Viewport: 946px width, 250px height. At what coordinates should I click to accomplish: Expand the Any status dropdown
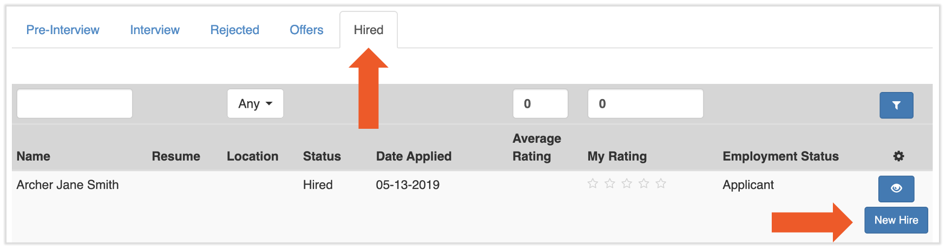(x=255, y=104)
